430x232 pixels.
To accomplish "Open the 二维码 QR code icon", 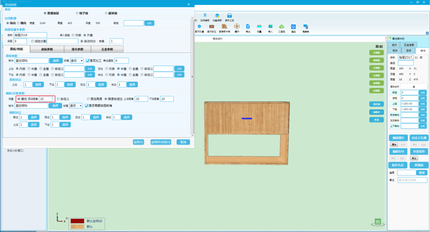I will (282, 27).
